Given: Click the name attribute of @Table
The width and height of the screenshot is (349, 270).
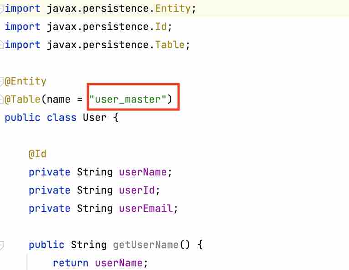Looking at the screenshot, I should pos(58,99).
